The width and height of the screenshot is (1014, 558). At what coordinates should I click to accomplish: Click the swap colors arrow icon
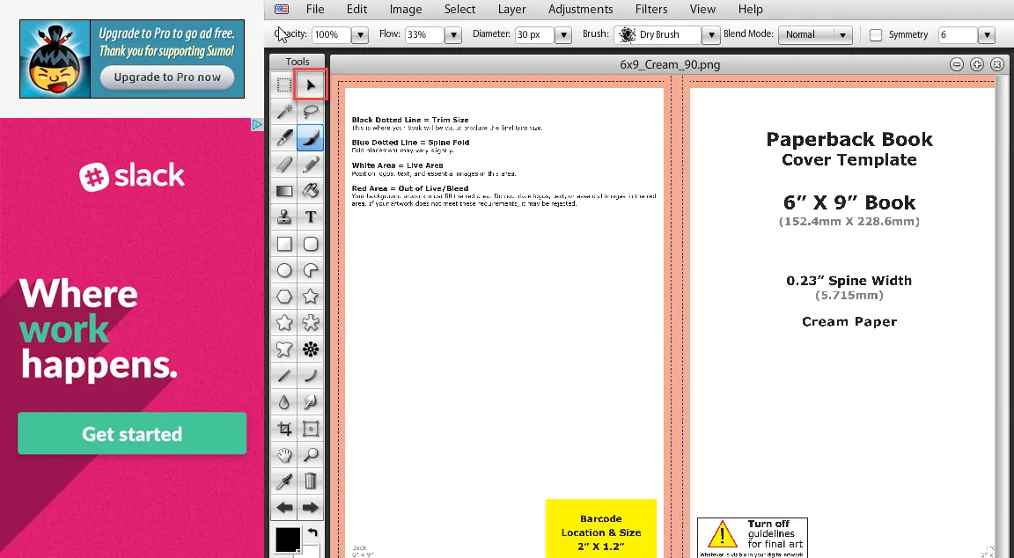313,532
